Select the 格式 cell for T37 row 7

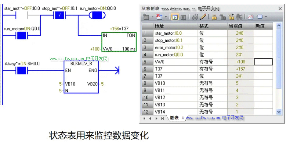click(212, 76)
